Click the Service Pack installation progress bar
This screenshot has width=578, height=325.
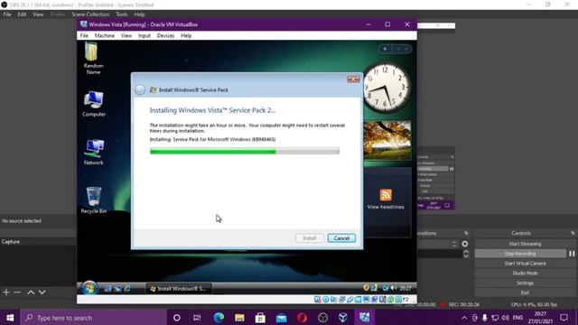tap(245, 151)
